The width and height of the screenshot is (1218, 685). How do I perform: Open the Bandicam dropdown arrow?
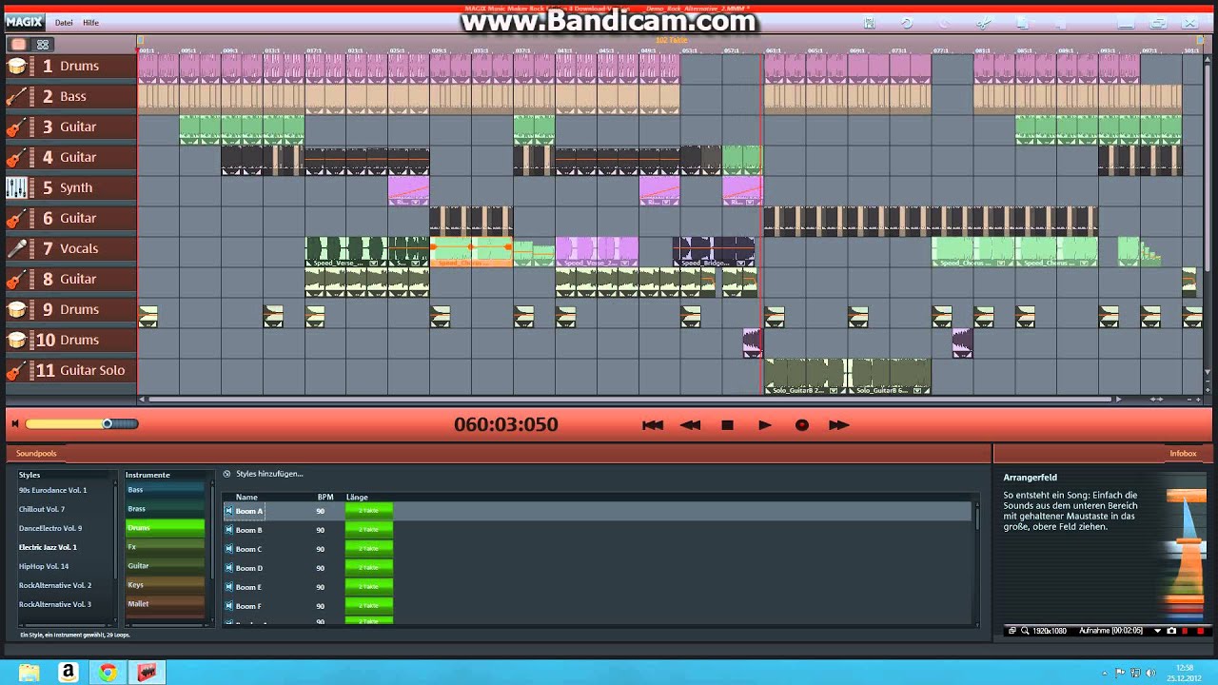1158,631
